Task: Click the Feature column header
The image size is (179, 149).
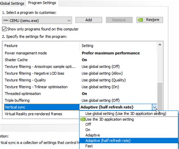Action: click(11, 46)
